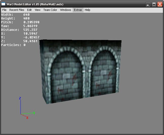
Task: Click the title bar text MishaWall2.mdx
Action: point(52,4)
